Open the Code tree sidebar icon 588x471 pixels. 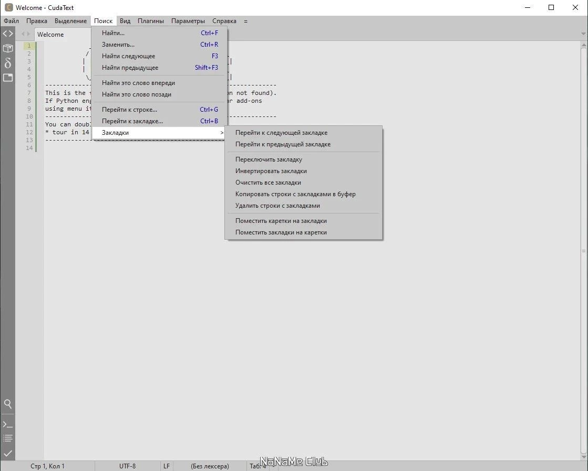tap(7, 34)
